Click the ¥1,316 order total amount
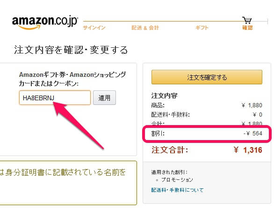 coord(248,150)
